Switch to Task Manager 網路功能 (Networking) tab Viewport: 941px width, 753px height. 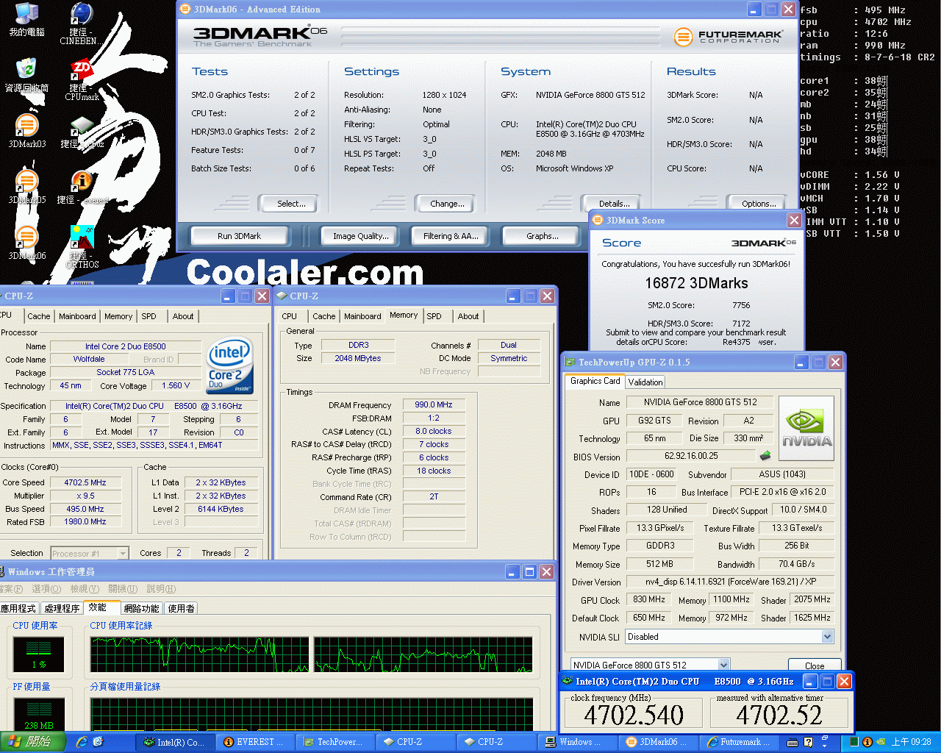[x=141, y=608]
